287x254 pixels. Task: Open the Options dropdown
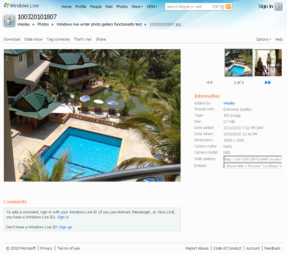(263, 39)
